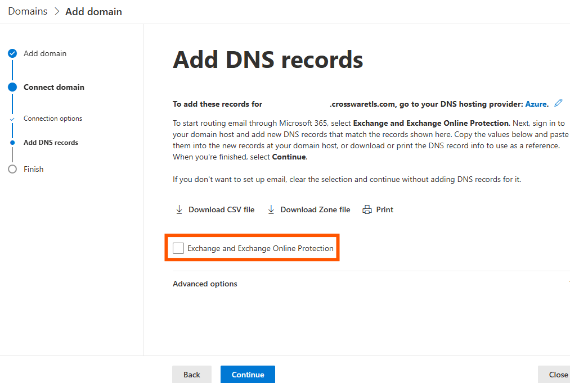570x383 pixels.
Task: Click 'Add domain' title in the breadcrumb
Action: 93,11
